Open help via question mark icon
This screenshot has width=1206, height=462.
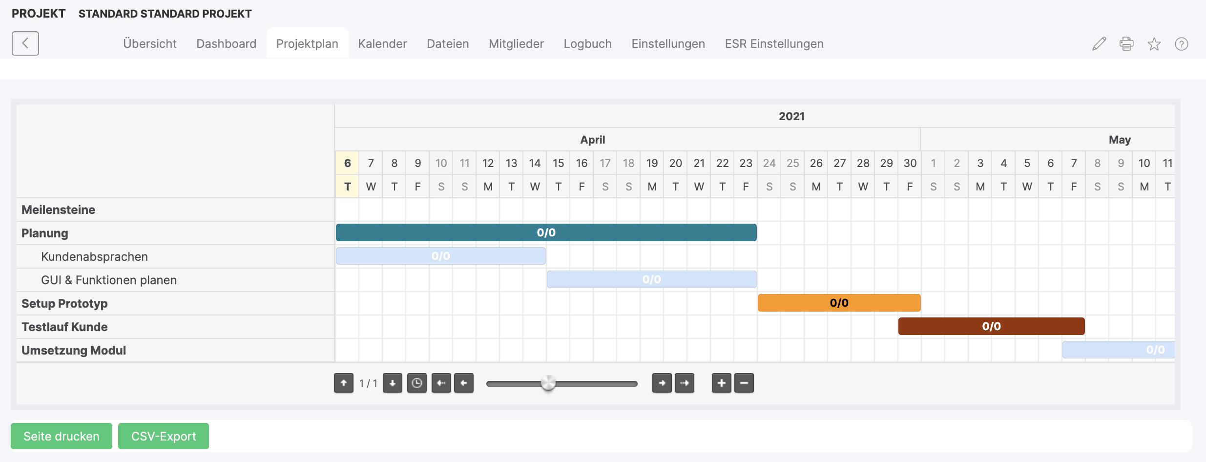(x=1182, y=44)
